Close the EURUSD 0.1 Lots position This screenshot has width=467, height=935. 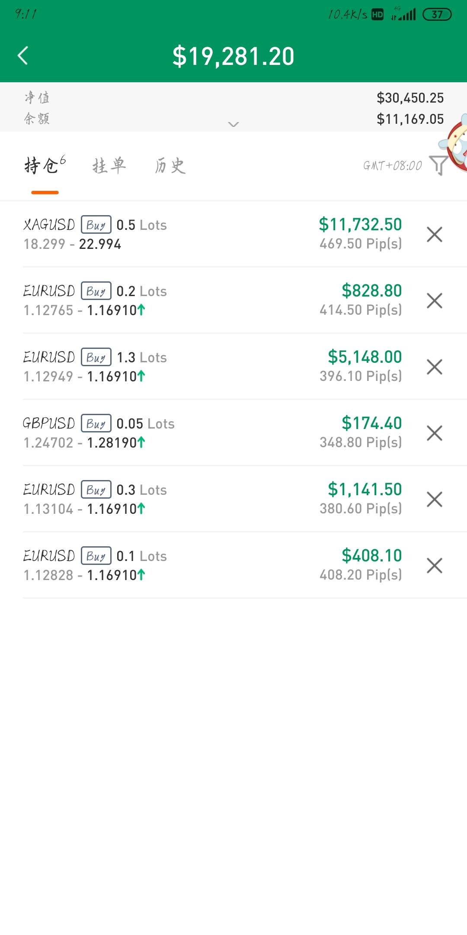tap(434, 565)
